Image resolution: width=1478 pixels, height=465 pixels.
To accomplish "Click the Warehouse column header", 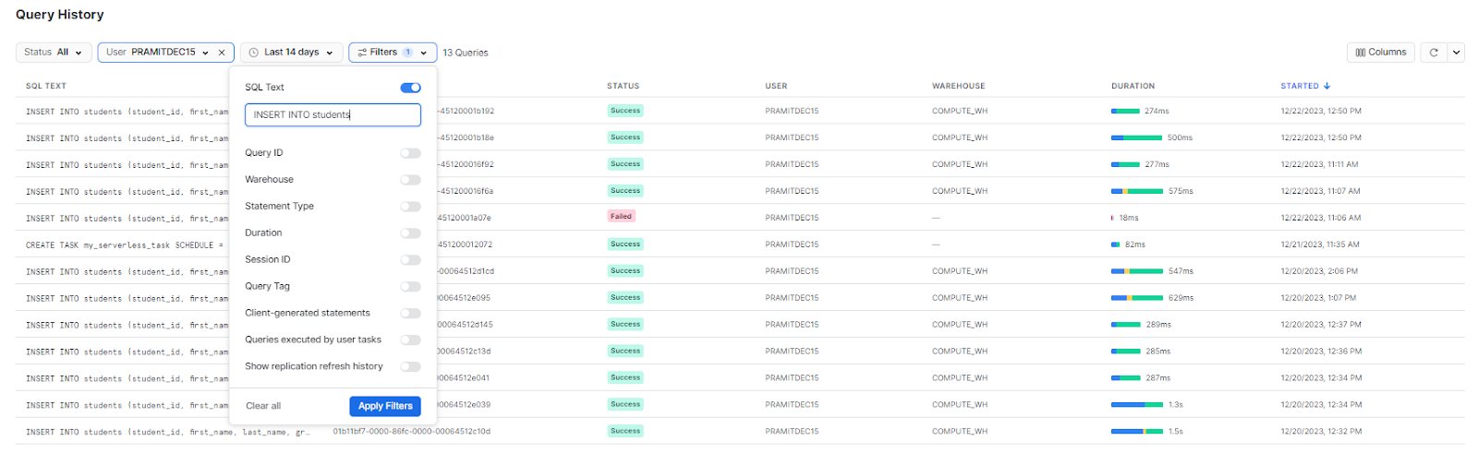I will click(958, 86).
